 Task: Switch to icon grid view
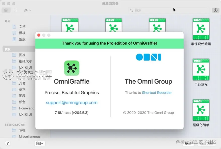coord(6,10)
